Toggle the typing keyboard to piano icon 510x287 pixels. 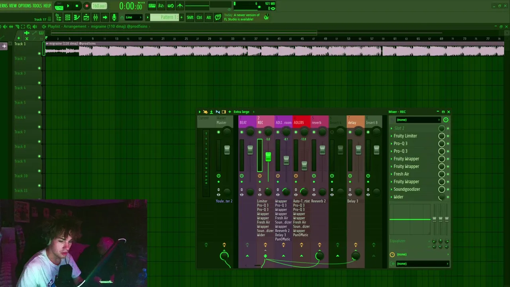click(x=152, y=6)
